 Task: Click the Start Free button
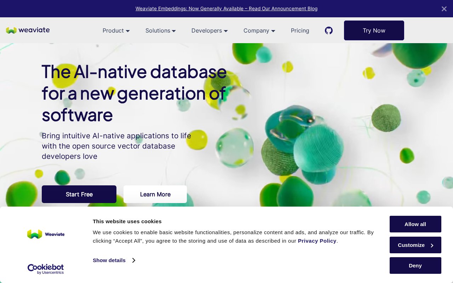point(79,194)
